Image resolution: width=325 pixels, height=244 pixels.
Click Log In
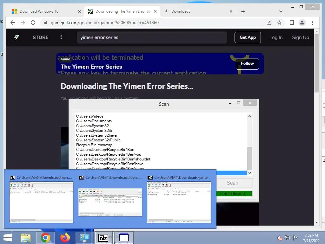pyautogui.click(x=276, y=37)
